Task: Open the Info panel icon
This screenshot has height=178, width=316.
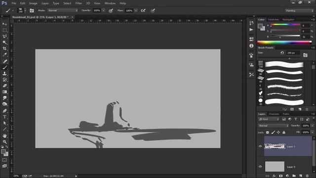Action: (251, 46)
